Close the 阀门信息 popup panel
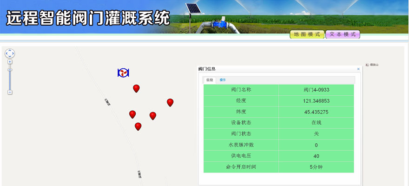409x186 pixels. (x=358, y=69)
